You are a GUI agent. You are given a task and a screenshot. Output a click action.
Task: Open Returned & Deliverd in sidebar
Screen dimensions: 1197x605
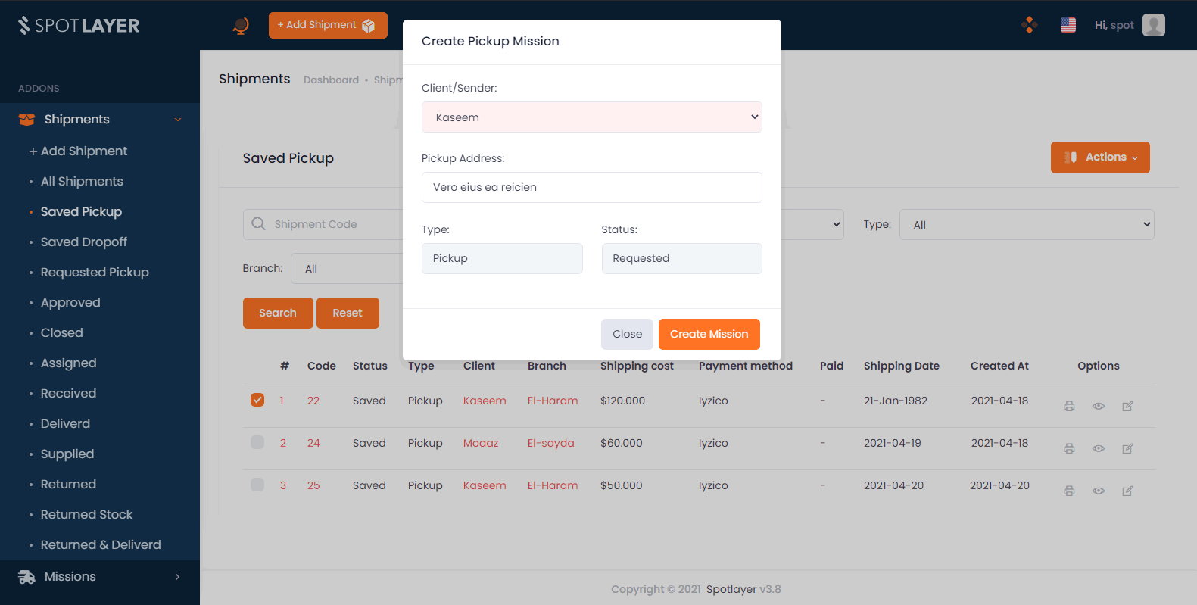101,545
